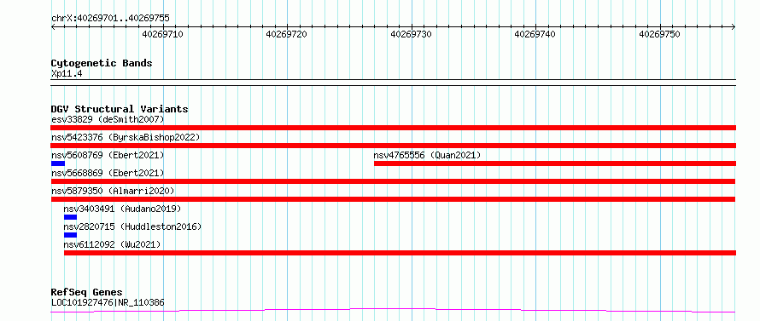Click the red bar under nsv5423376
Viewport: 760px width, 321px height.
coord(393,146)
